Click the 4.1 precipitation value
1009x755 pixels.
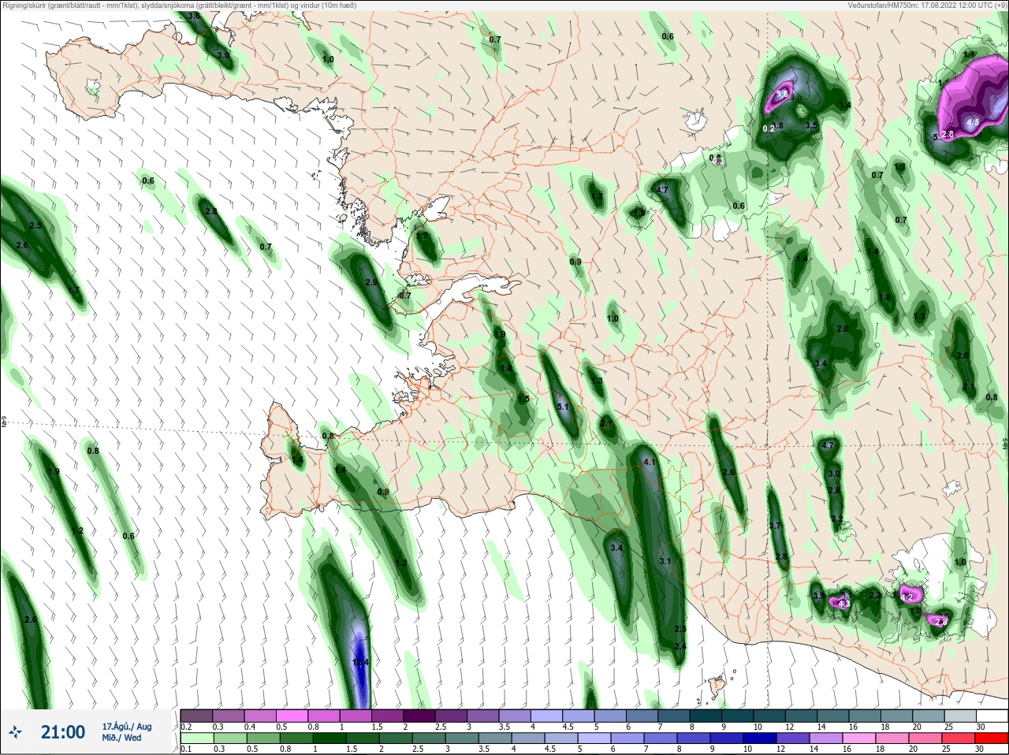click(650, 463)
